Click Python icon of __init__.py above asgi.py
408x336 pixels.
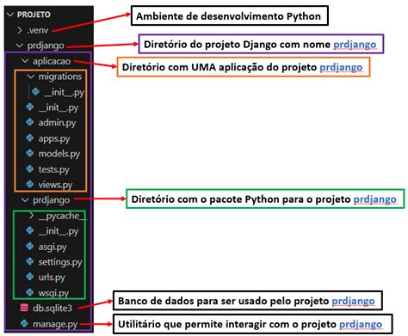click(x=30, y=230)
